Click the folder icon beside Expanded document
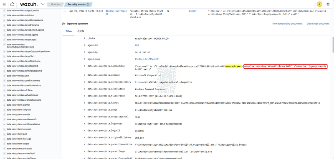Image resolution: width=334 pixels, height=159 pixels. [63, 24]
